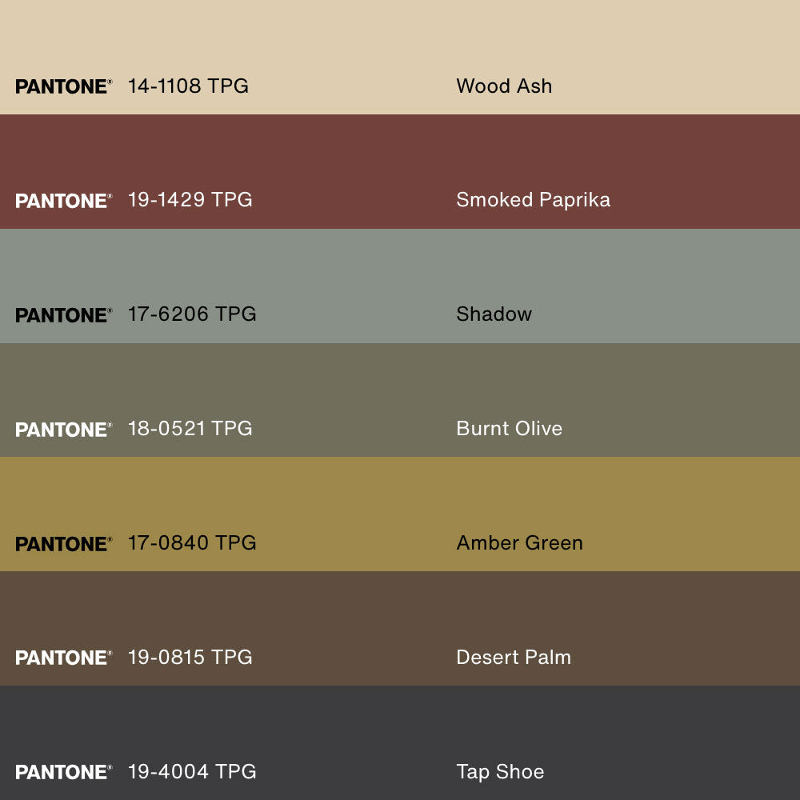
Task: Select the Tap Shoe color name
Action: click(x=500, y=772)
